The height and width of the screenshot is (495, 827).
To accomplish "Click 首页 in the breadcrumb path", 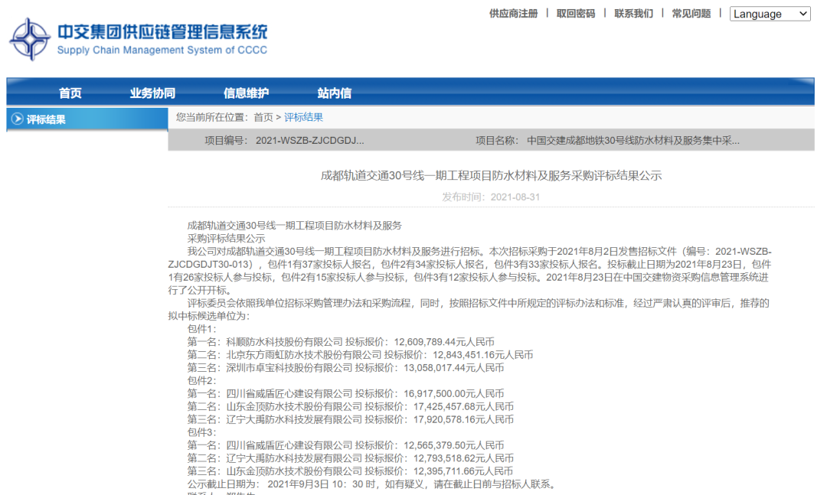I will 263,118.
